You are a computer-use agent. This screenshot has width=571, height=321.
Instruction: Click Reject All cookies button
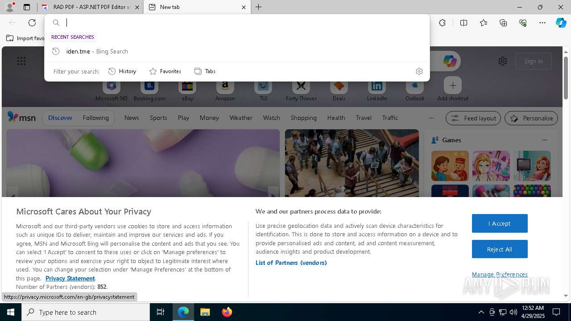point(500,249)
